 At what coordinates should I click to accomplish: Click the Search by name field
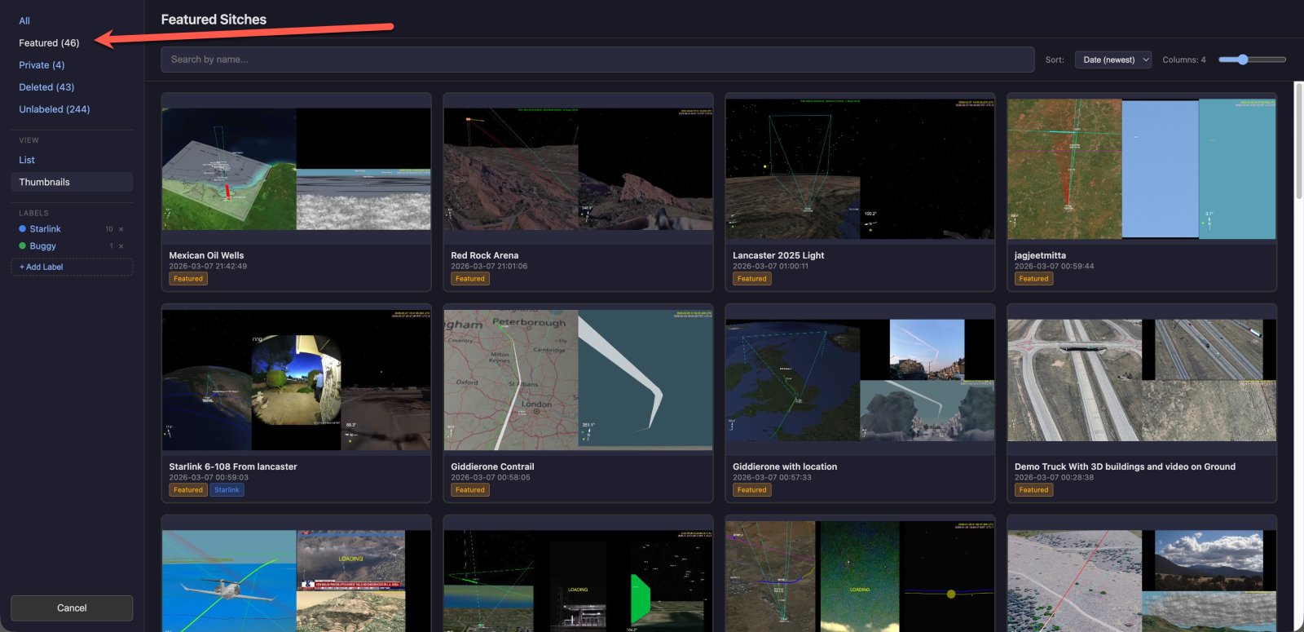[x=597, y=60]
